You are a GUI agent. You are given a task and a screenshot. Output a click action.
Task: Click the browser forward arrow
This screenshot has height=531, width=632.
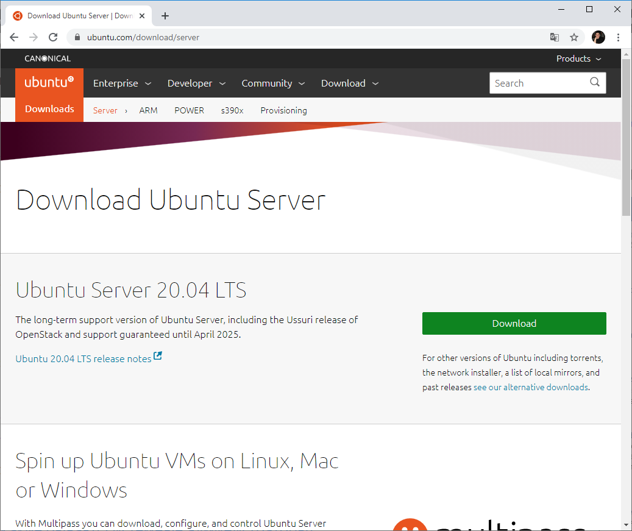pos(34,38)
